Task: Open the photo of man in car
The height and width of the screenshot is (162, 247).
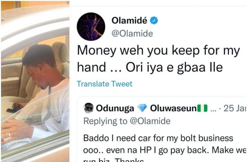Action: [35, 81]
